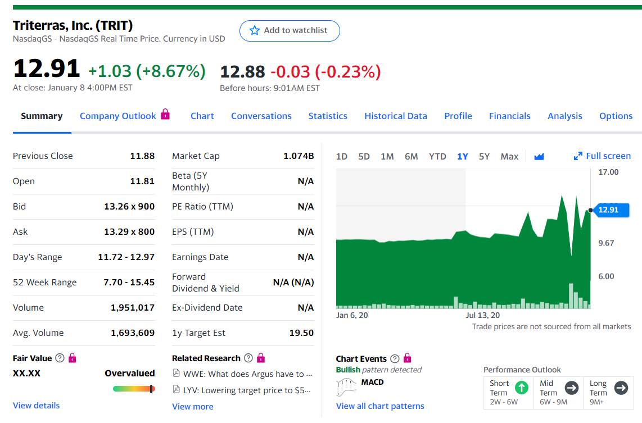642x423 pixels.
Task: Click the Chart Events help question icon
Action: coord(395,359)
